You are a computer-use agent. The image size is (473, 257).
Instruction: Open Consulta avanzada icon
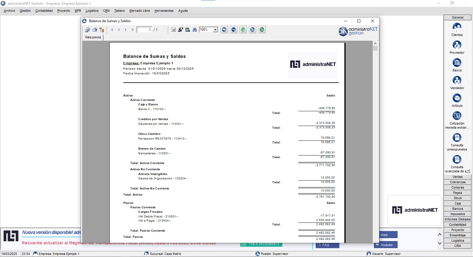coord(457,164)
